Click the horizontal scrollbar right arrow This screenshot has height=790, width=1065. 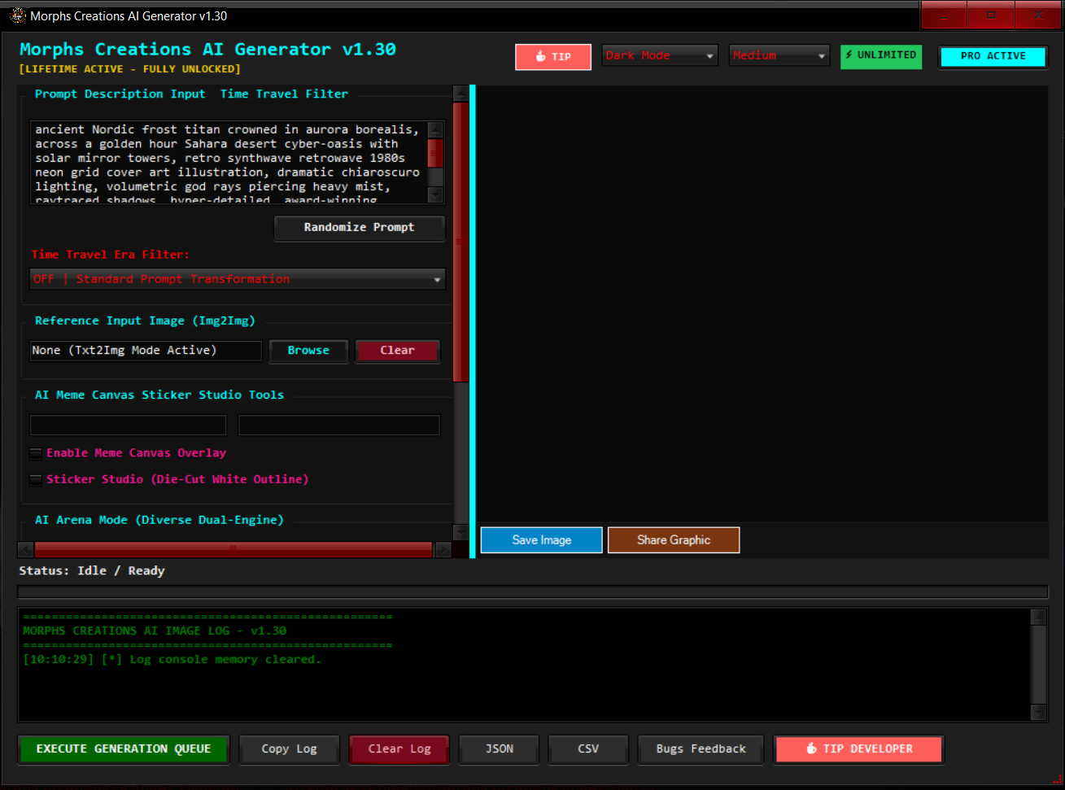pyautogui.click(x=443, y=550)
